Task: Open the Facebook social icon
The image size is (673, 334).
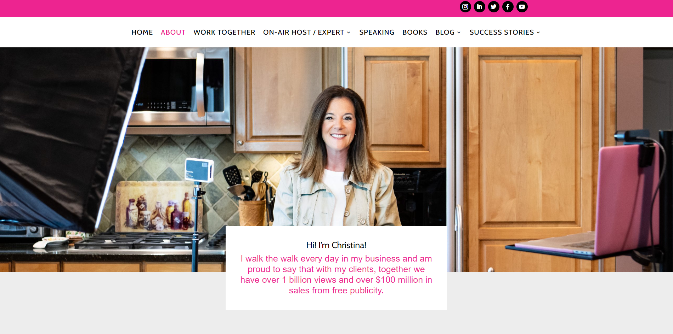Action: coord(508,7)
